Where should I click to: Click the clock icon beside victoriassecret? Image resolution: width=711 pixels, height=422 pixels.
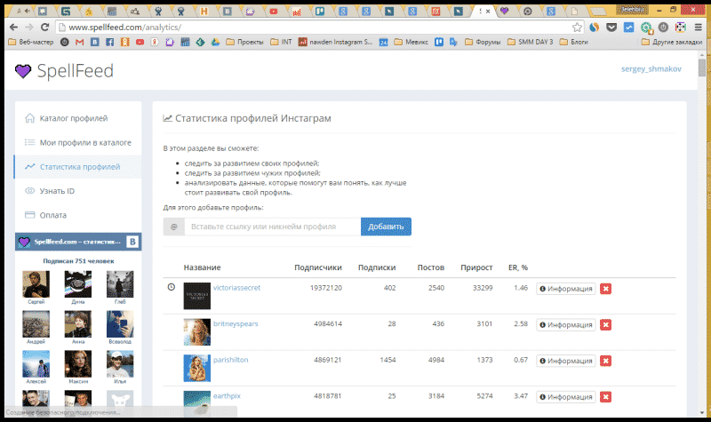tap(172, 287)
